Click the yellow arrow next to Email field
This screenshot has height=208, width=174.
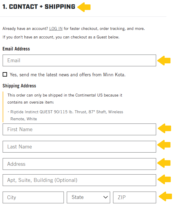(164, 61)
